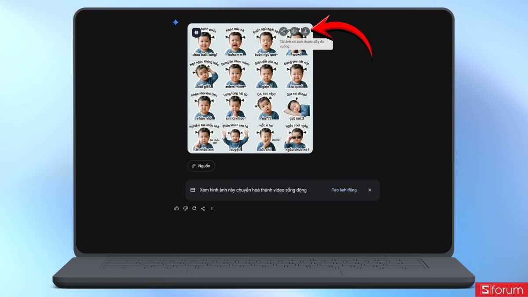Click the download full-size image icon

tap(306, 31)
